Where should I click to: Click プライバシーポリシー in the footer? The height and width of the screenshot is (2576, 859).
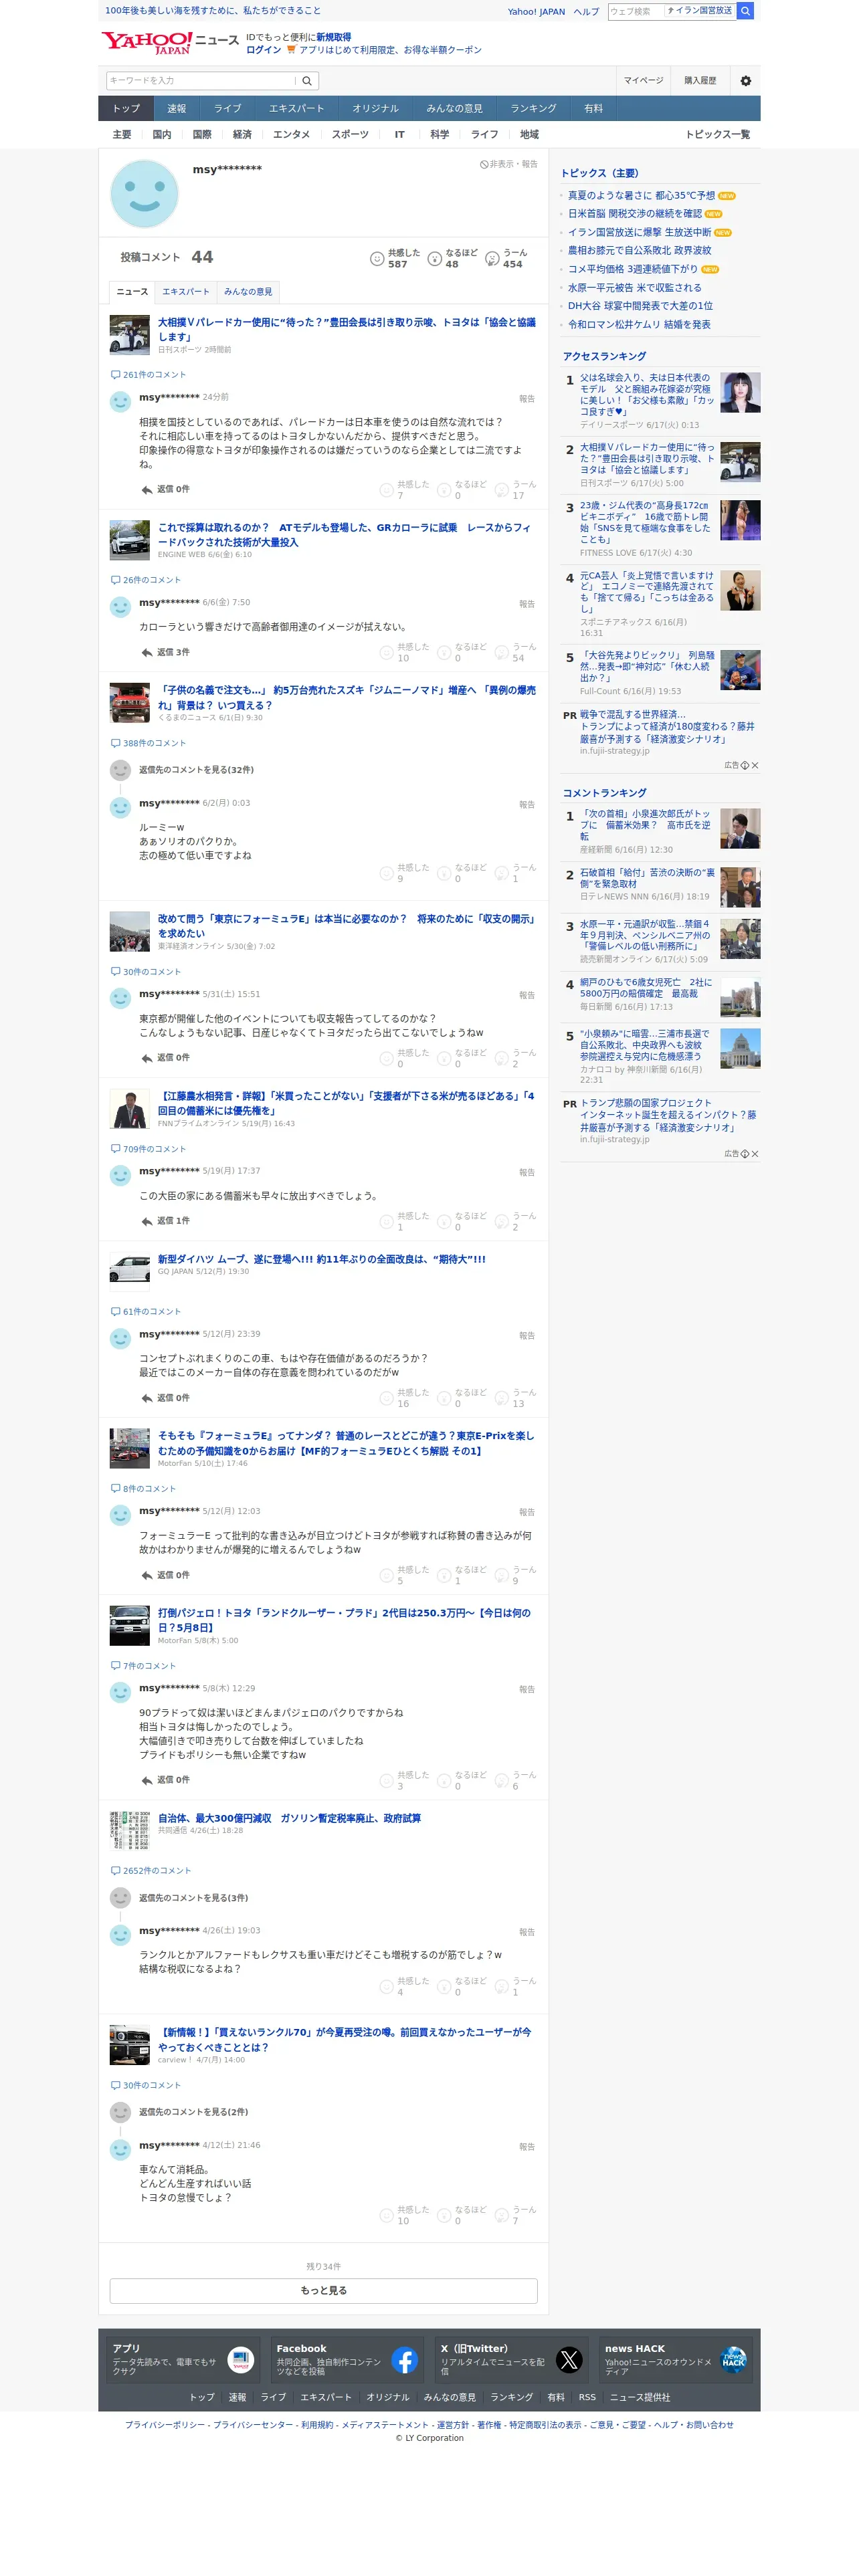coord(165,2425)
